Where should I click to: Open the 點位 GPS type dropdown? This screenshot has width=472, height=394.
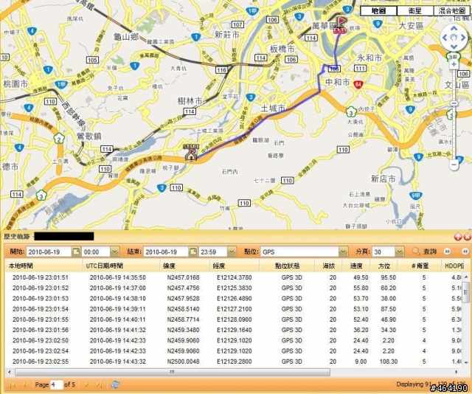point(343,252)
